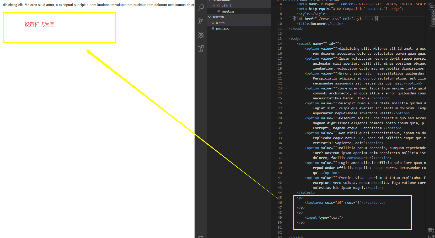This screenshot has width=435, height=238.
Task: Click the 'Suscipit cumque' option text line
Action: (366, 103)
